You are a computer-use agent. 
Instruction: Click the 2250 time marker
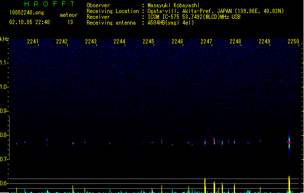pyautogui.click(x=293, y=41)
